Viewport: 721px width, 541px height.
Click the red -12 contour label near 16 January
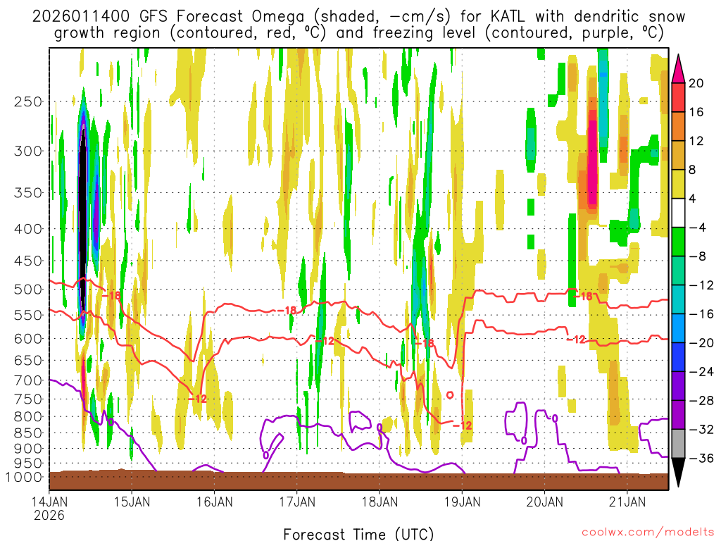(198, 399)
